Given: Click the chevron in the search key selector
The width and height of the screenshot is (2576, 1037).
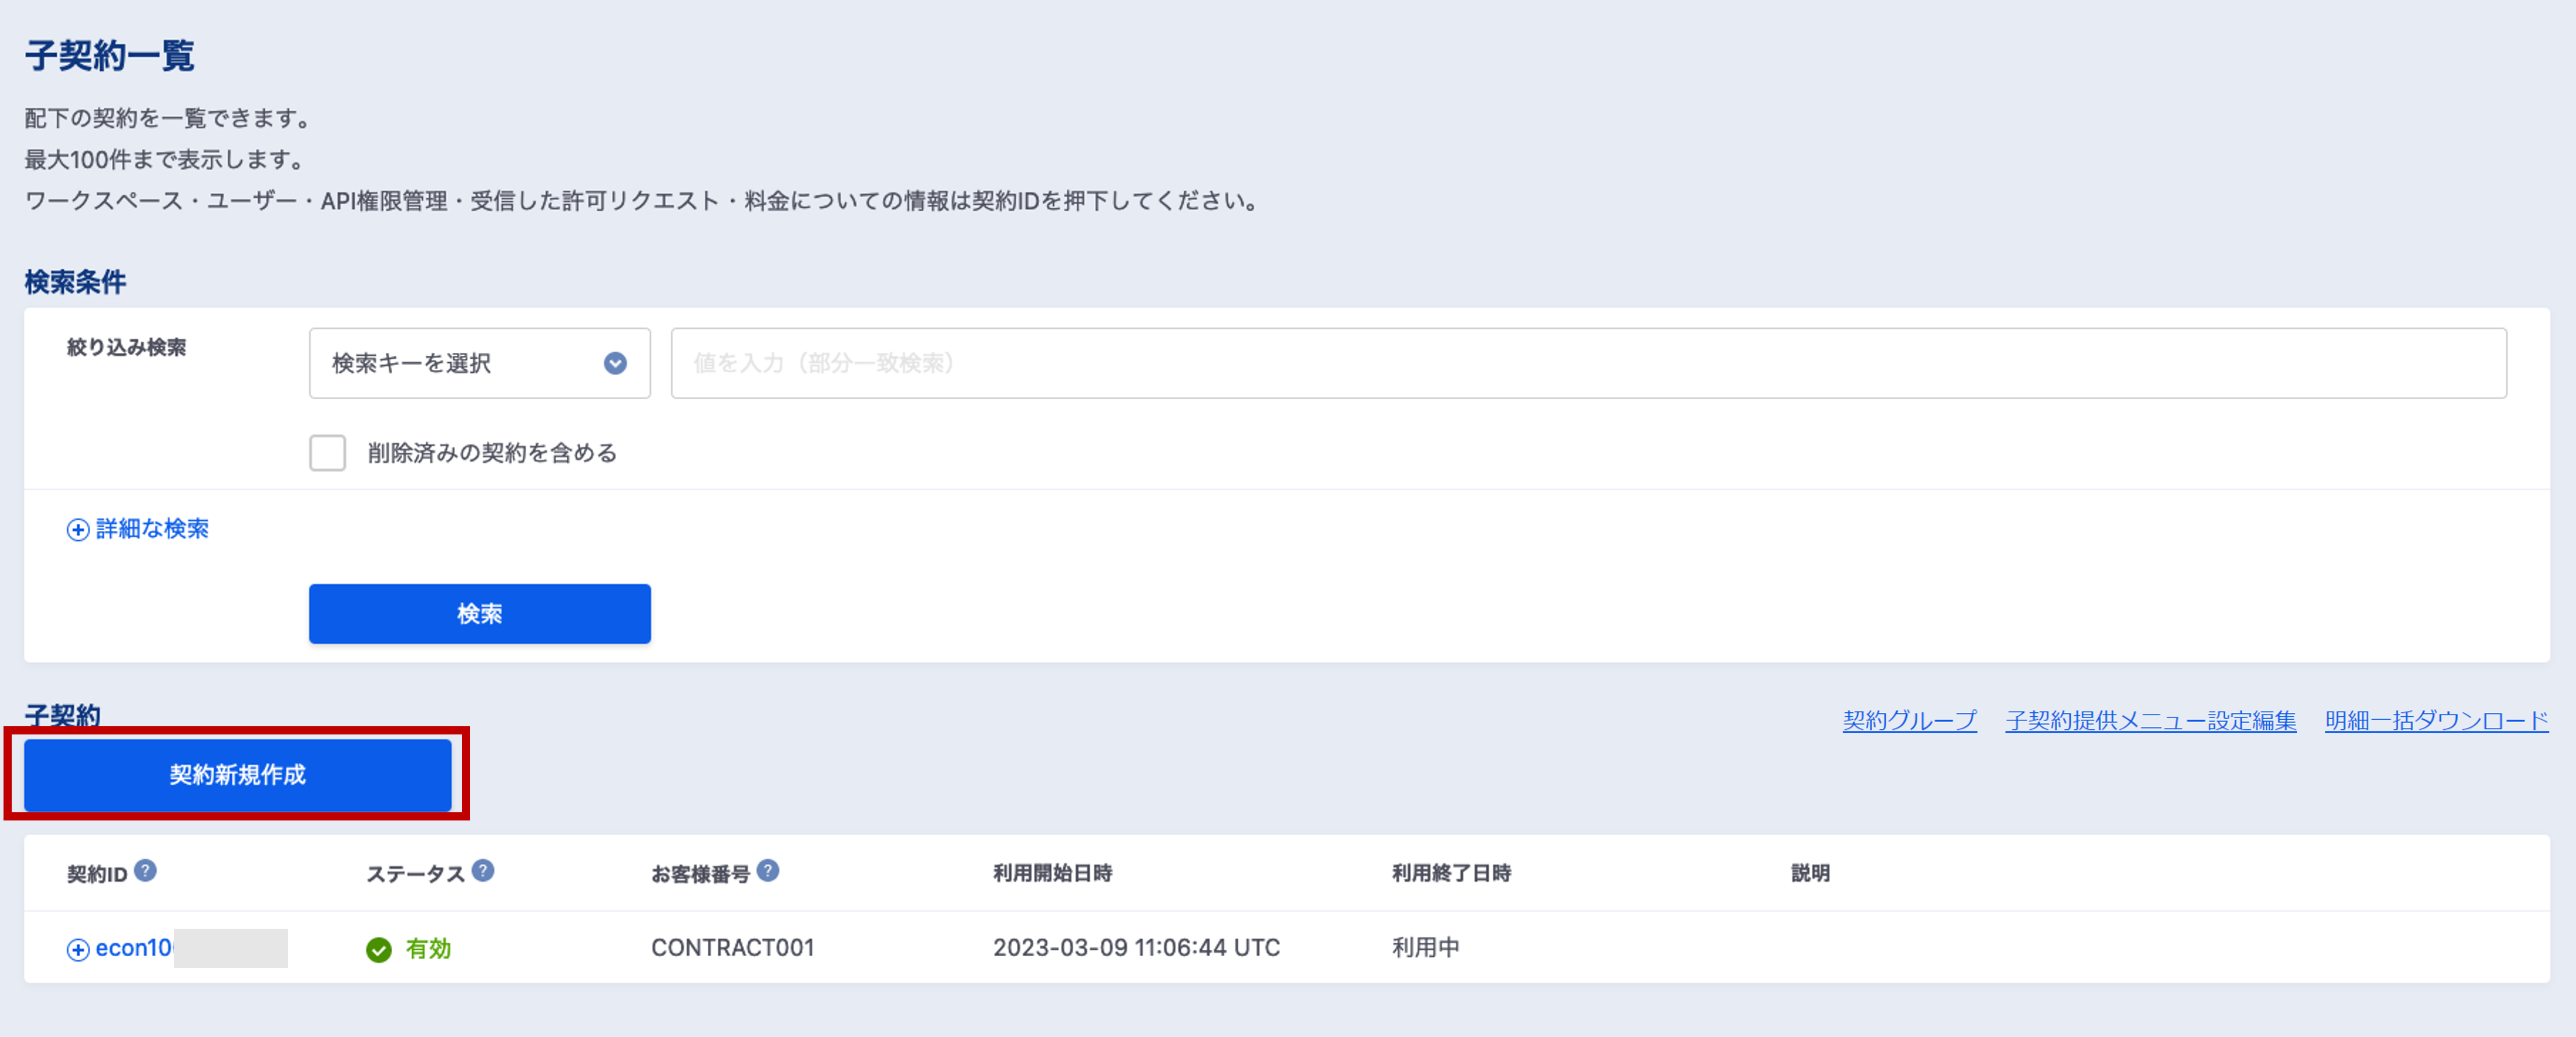Looking at the screenshot, I should coord(615,364).
